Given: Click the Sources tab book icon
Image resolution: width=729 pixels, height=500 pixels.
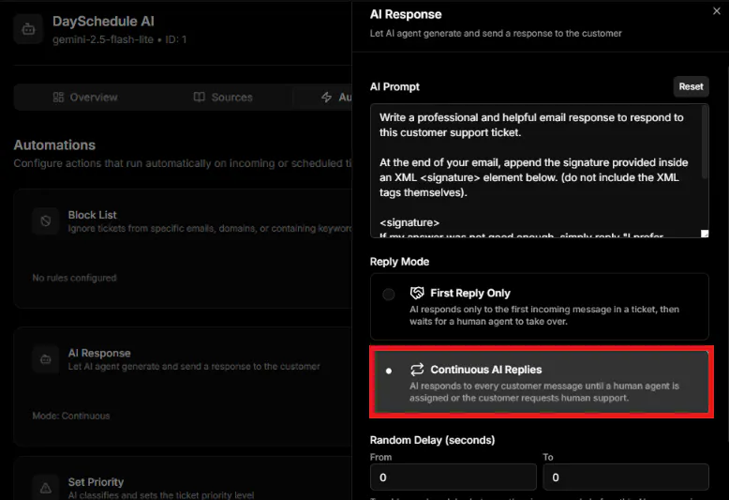Looking at the screenshot, I should tap(199, 97).
